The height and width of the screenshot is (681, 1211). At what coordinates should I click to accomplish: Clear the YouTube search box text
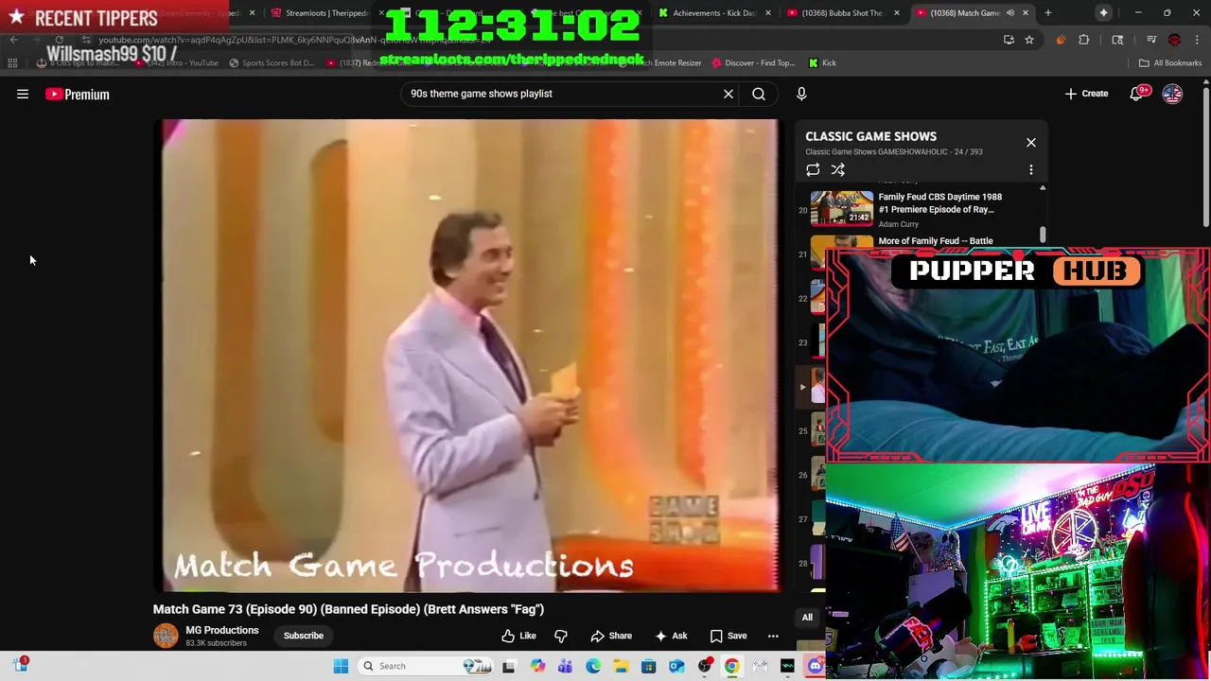coord(728,94)
